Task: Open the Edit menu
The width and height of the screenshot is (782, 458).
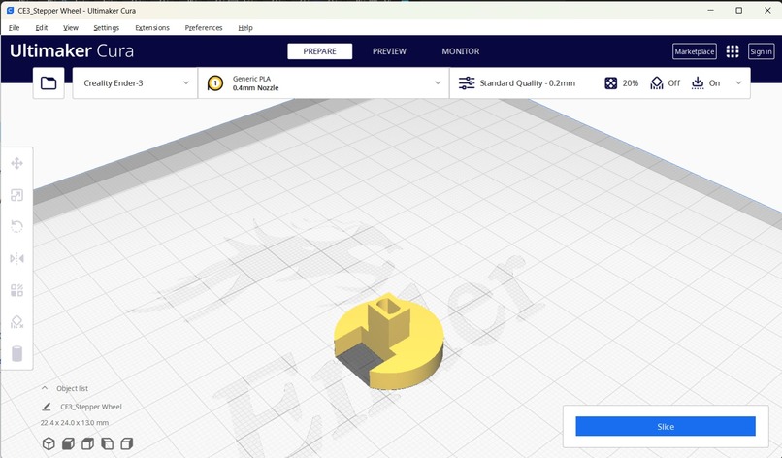Action: pos(42,28)
